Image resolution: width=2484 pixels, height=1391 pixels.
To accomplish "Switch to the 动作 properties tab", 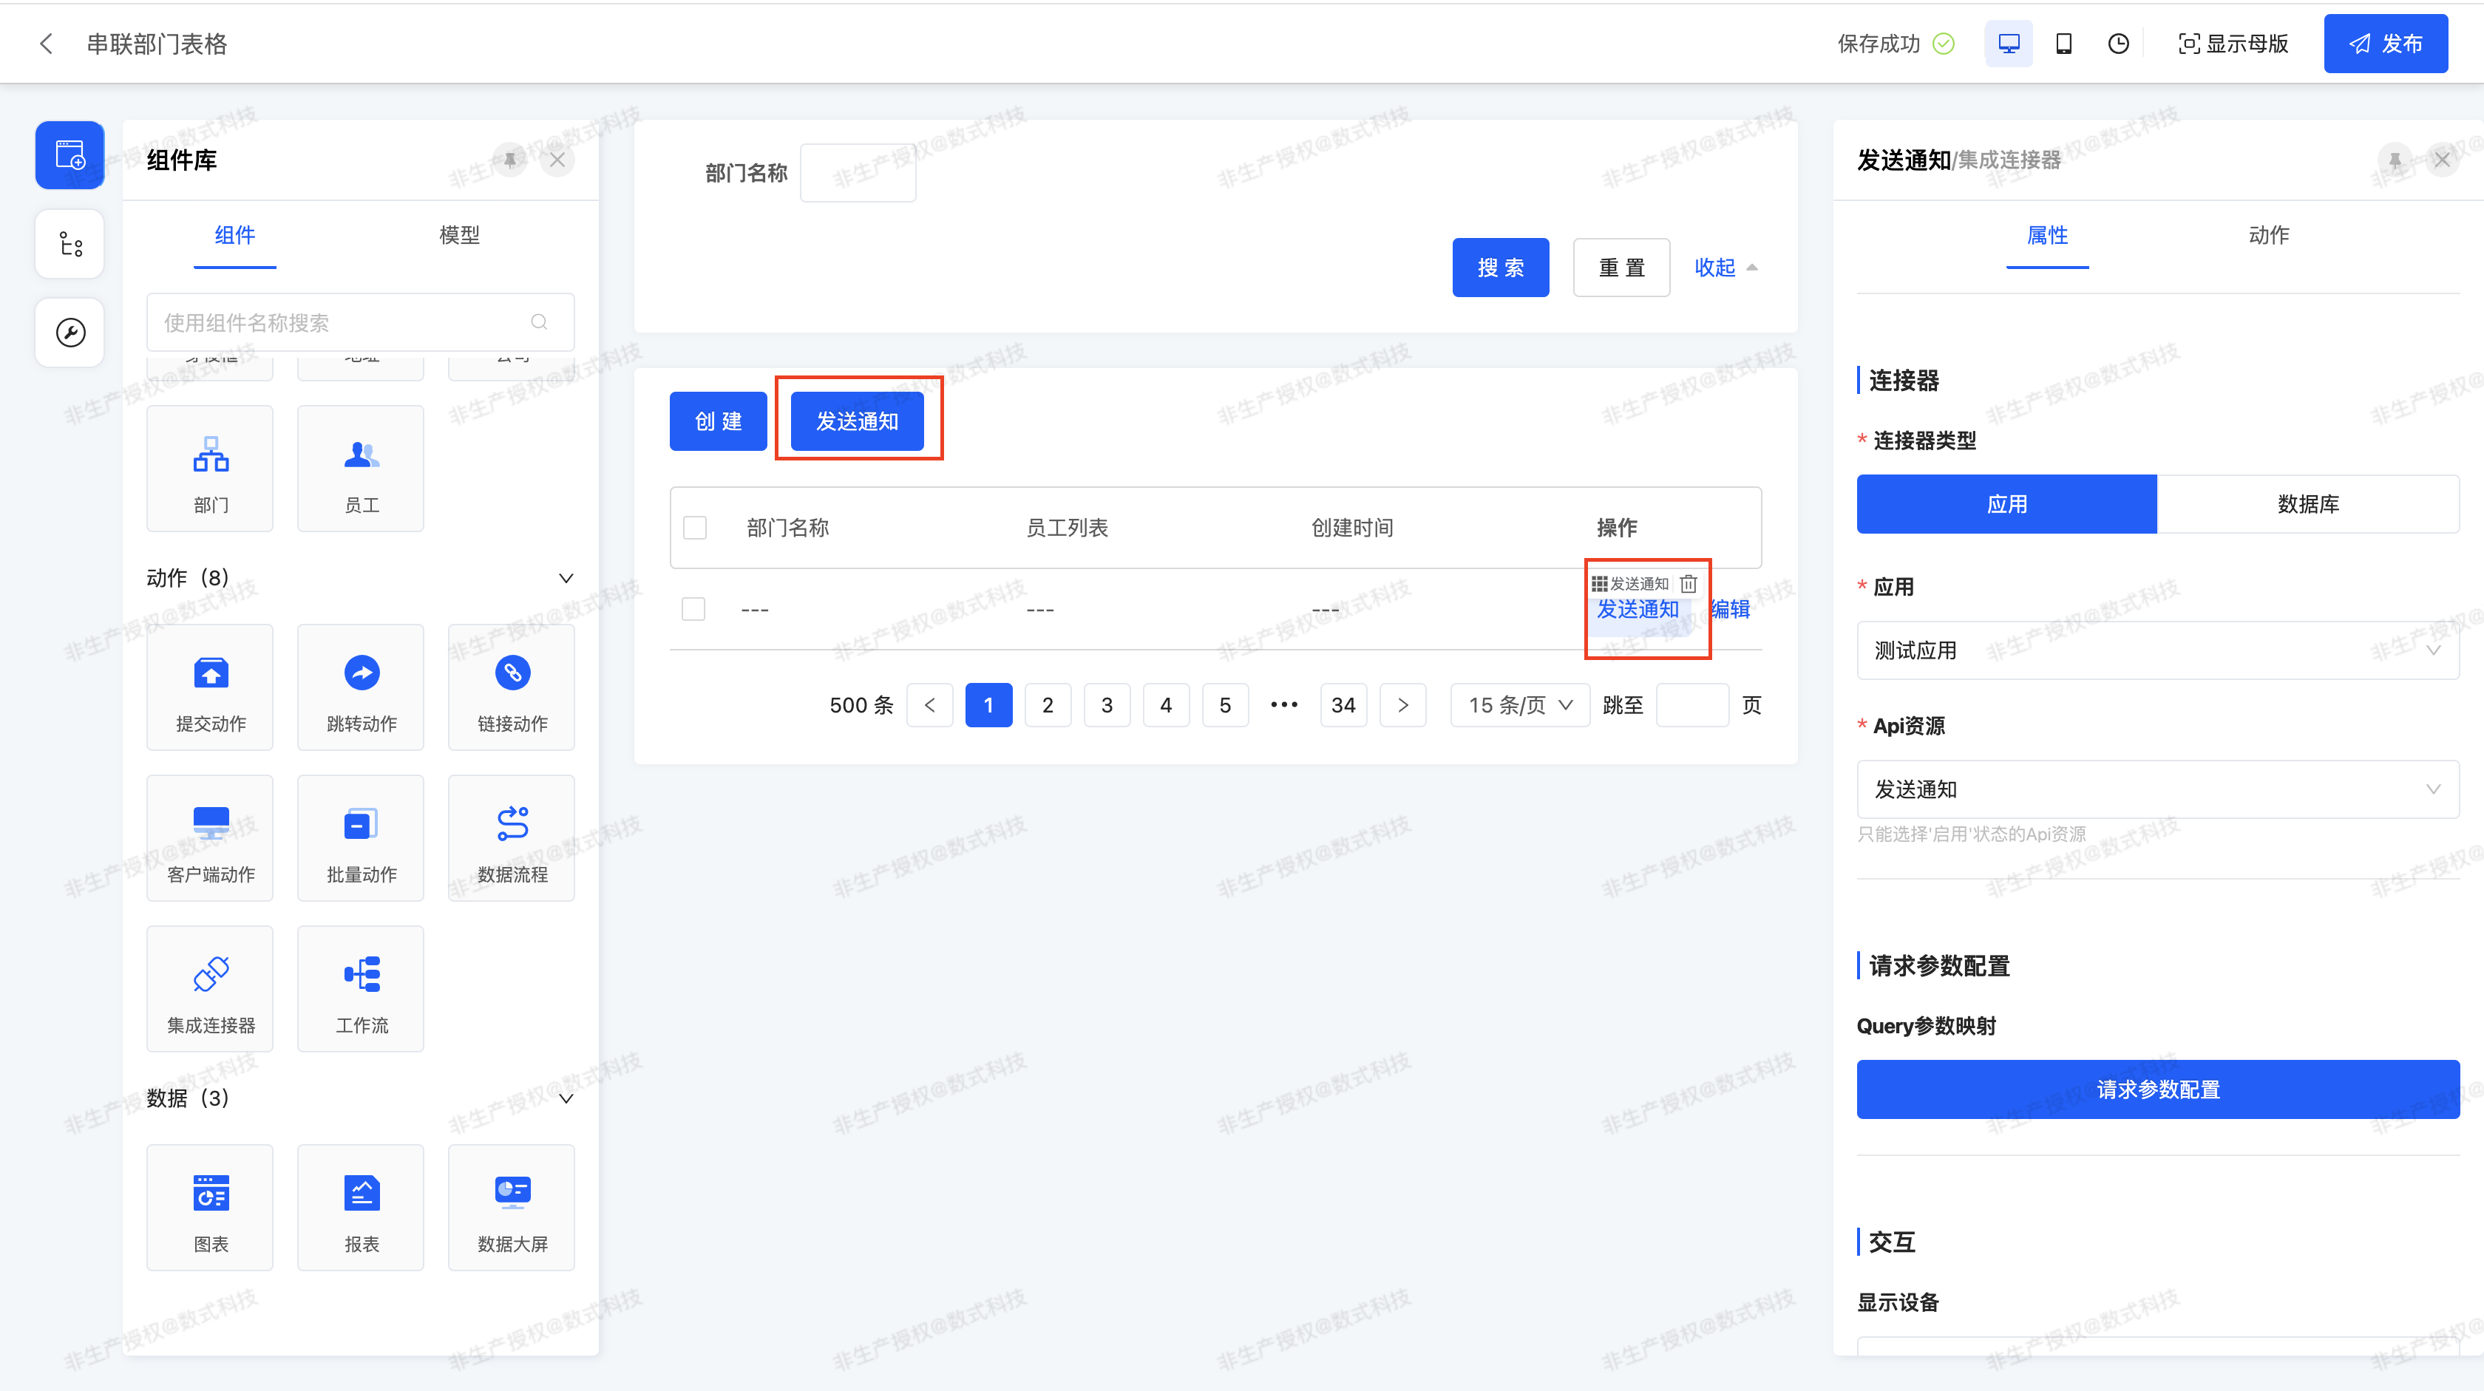I will (2268, 235).
